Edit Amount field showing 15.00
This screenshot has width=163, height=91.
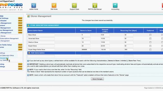tap(105, 42)
